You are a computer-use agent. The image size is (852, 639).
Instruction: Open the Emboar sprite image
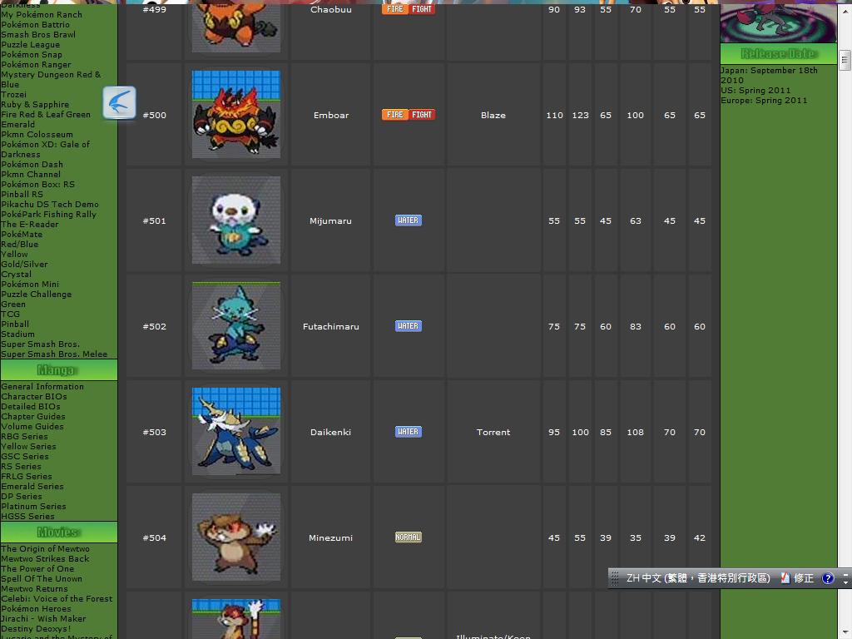236,114
